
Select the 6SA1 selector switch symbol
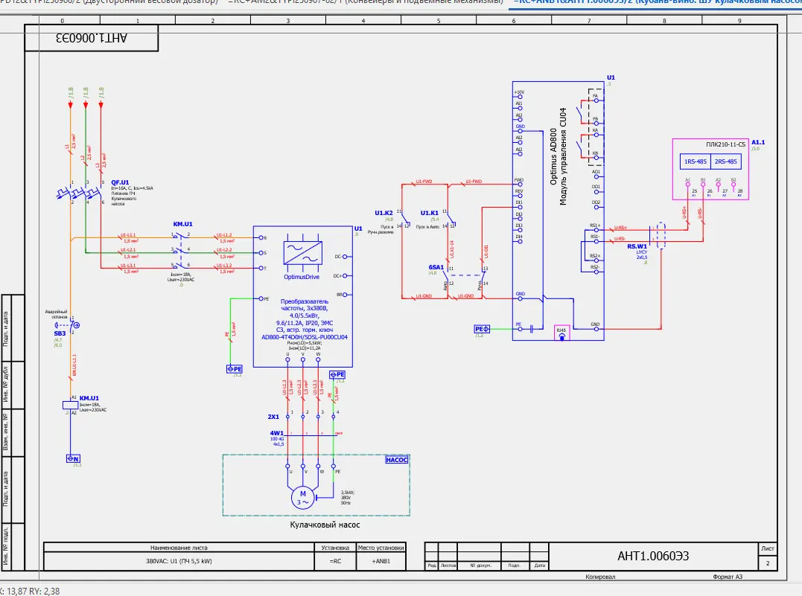pyautogui.click(x=465, y=276)
